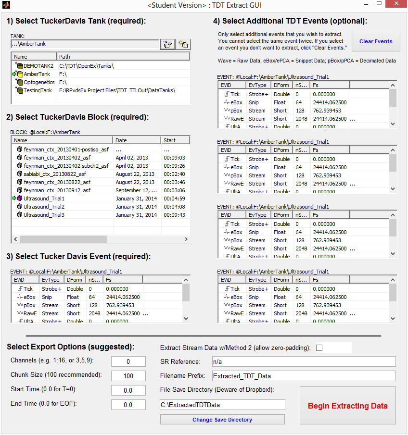
Task: Click eBox snip icon in section 3 event list
Action: (20, 297)
